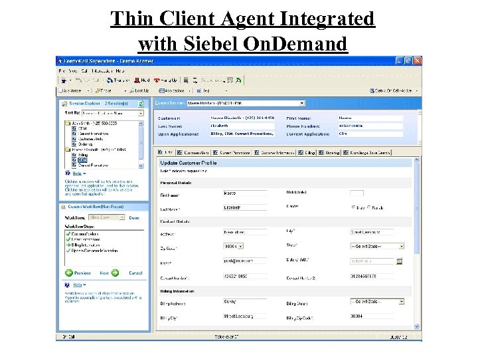This screenshot has height=359, width=478.
Task: Click the list icon after Hang Up
Action: coord(186,80)
